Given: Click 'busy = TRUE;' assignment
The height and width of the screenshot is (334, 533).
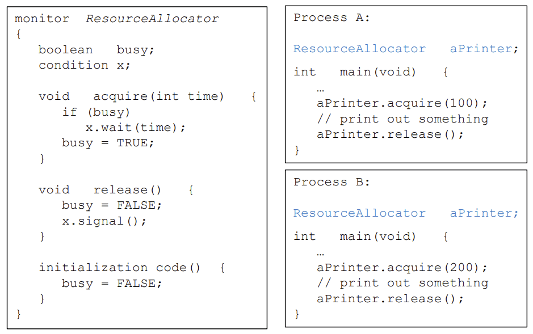Looking at the screenshot, I should pos(108,143).
